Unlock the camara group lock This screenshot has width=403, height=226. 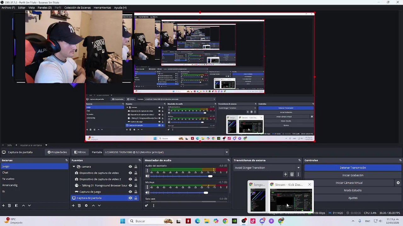tap(136, 167)
